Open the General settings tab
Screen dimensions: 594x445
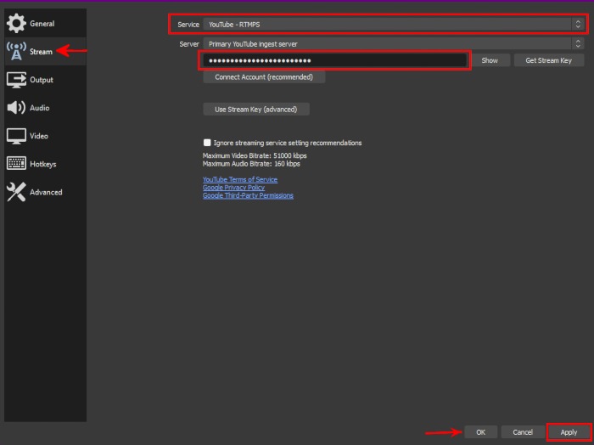pos(46,24)
